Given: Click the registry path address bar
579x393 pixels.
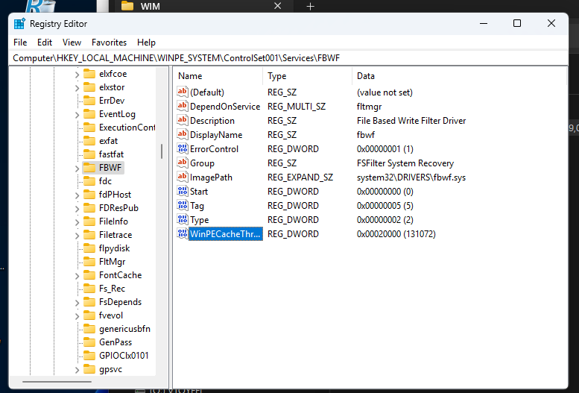Looking at the screenshot, I should click(289, 58).
